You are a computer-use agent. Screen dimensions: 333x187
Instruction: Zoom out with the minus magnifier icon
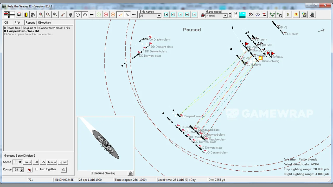(x=48, y=15)
